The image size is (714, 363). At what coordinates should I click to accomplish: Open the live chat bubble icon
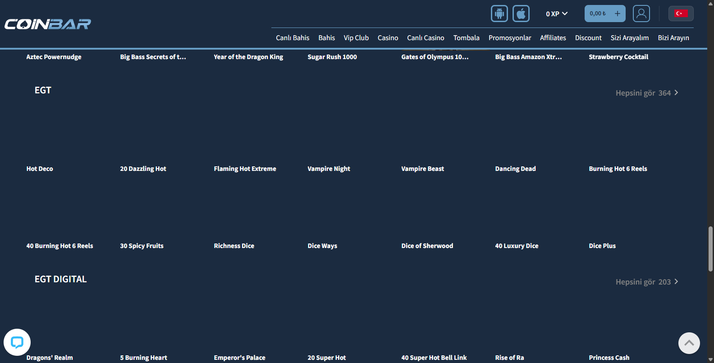pos(17,342)
